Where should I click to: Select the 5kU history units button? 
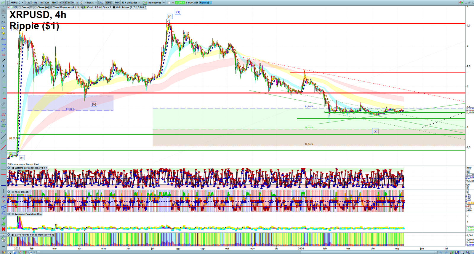101,3
